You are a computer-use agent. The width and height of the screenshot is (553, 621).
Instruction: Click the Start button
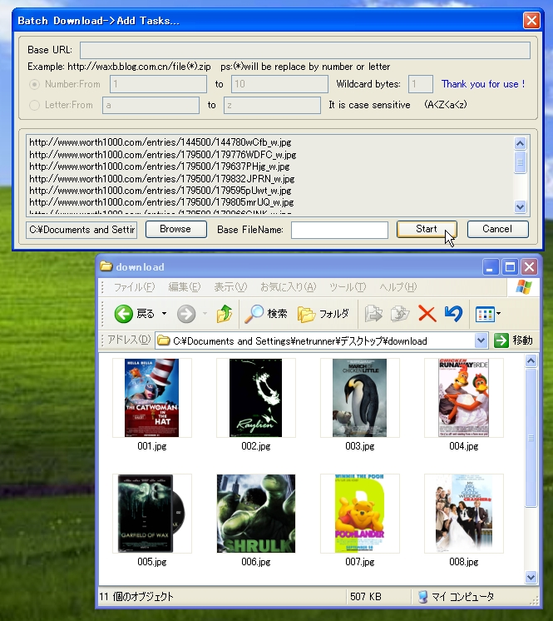click(x=427, y=229)
